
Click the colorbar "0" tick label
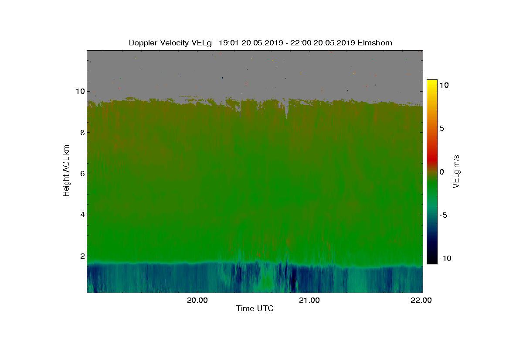tap(441, 172)
